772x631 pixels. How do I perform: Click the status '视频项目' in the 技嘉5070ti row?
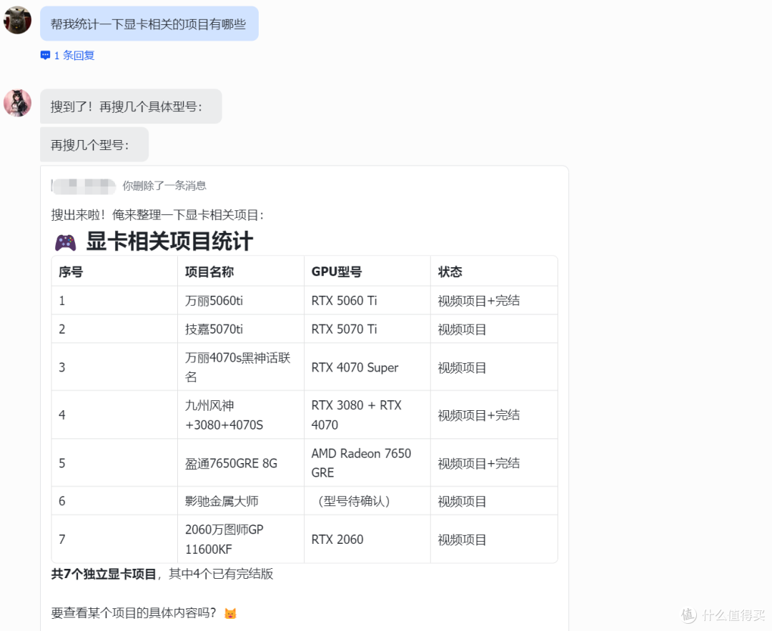click(x=462, y=329)
